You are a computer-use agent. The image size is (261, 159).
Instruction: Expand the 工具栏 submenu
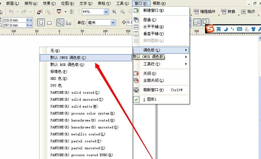(161, 64)
